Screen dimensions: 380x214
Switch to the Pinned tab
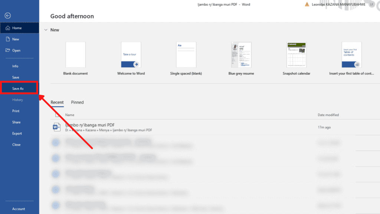coord(77,102)
